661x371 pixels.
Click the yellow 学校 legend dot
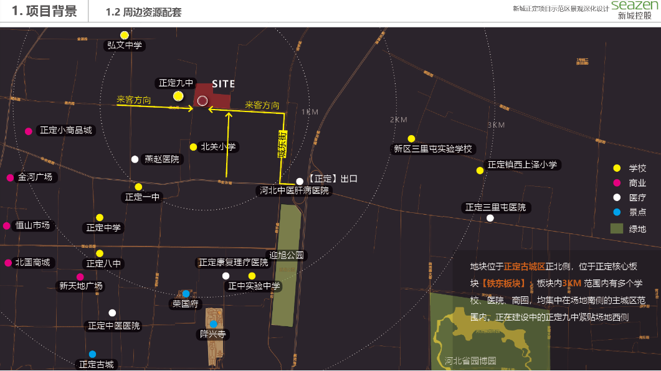tap(617, 168)
